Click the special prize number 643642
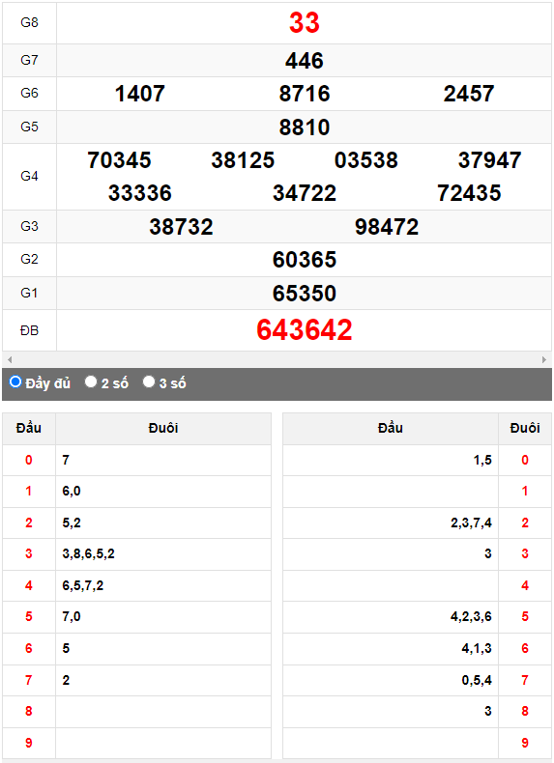This screenshot has height=763, width=554. click(305, 330)
